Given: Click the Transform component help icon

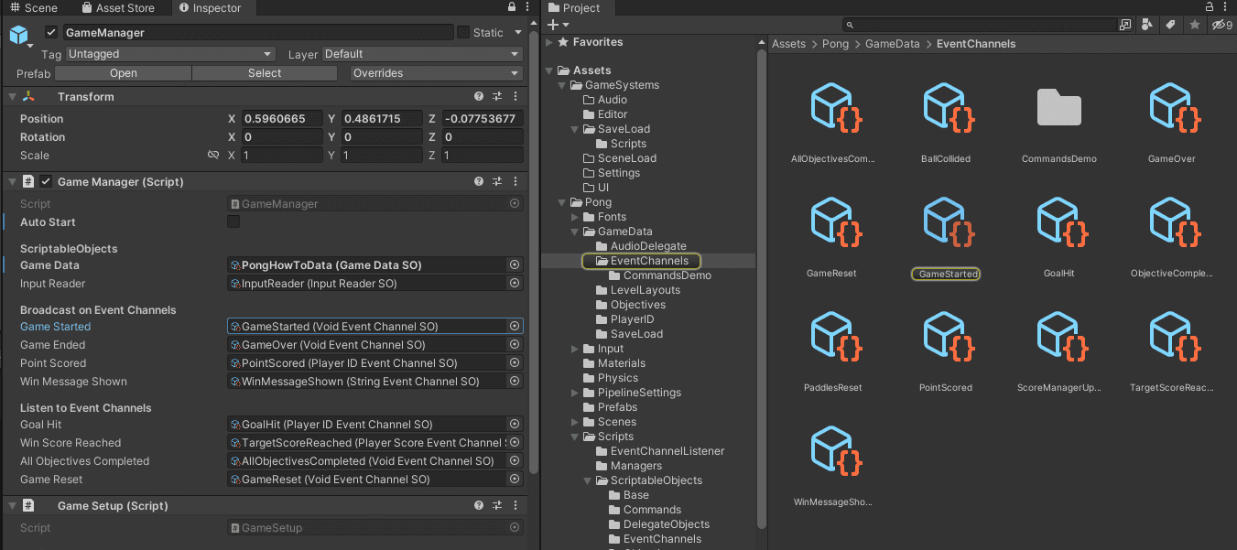Looking at the screenshot, I should pos(479,96).
